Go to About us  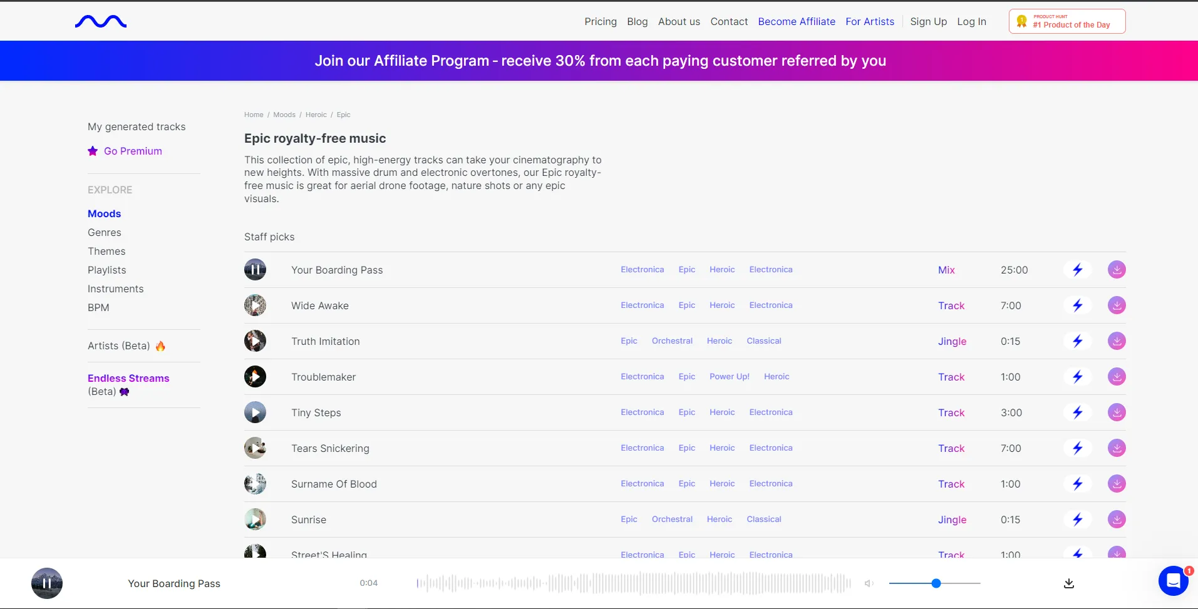(679, 21)
